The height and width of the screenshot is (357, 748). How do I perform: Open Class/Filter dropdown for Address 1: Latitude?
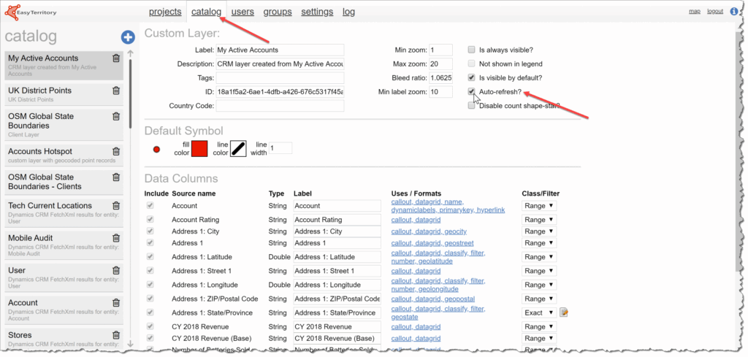click(538, 257)
